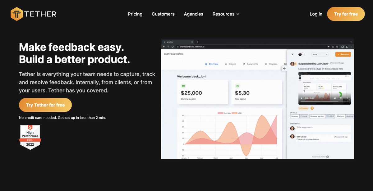373x191 pixels.
Task: Click the Tether logo in header
Action: tap(33, 14)
